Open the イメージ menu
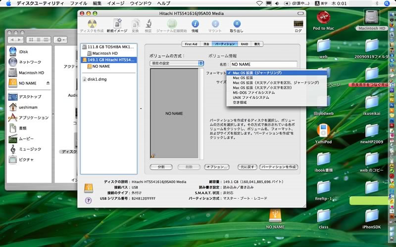 point(116,3)
